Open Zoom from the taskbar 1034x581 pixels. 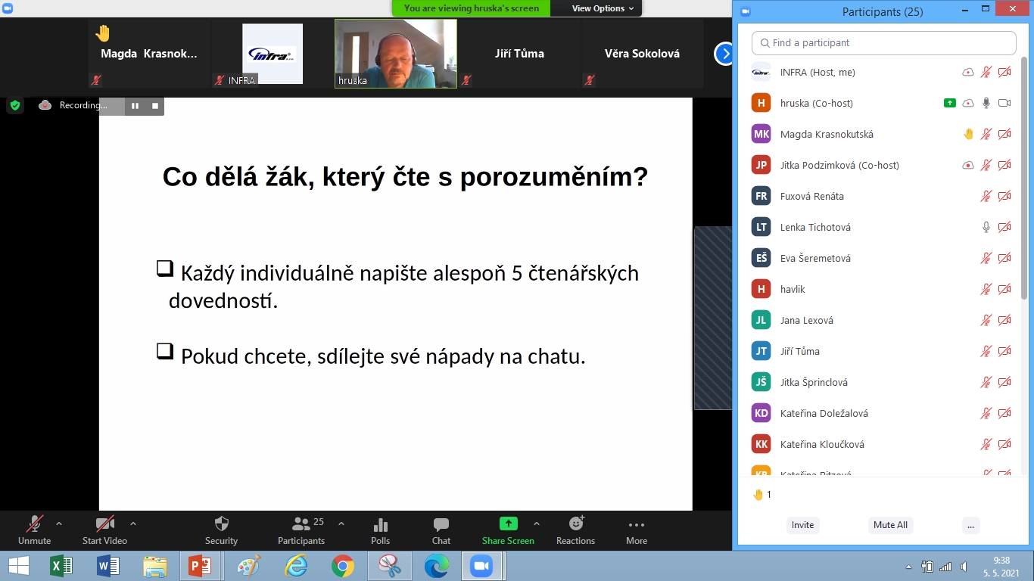(x=481, y=566)
